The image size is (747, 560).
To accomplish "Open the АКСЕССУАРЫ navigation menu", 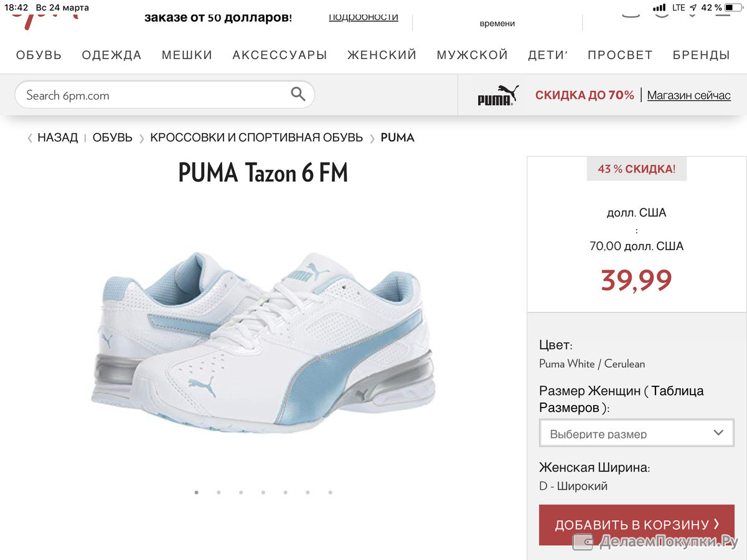I will point(280,55).
